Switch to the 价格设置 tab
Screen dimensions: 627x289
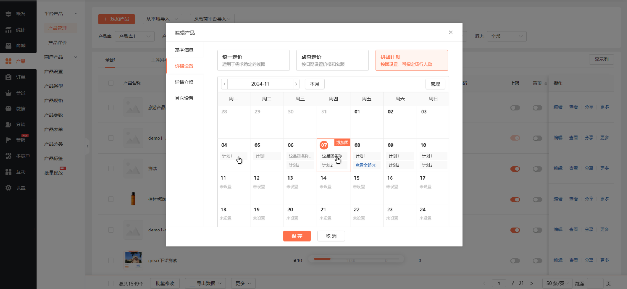click(x=184, y=66)
